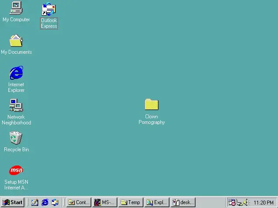The height and width of the screenshot is (208, 278).
Task: Select the My Documents folder icon
Action: 16,41
